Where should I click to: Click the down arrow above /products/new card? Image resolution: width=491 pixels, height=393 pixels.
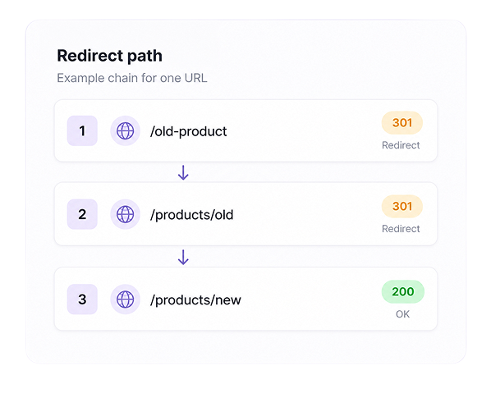(183, 257)
